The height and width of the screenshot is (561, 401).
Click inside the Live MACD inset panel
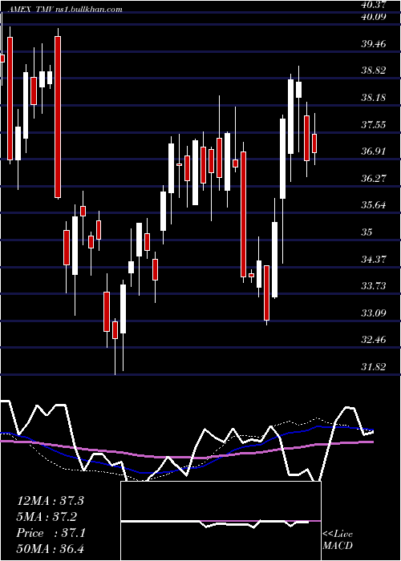221,521
